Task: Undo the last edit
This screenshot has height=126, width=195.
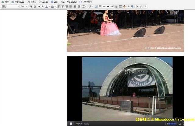Action: click(137, 6)
